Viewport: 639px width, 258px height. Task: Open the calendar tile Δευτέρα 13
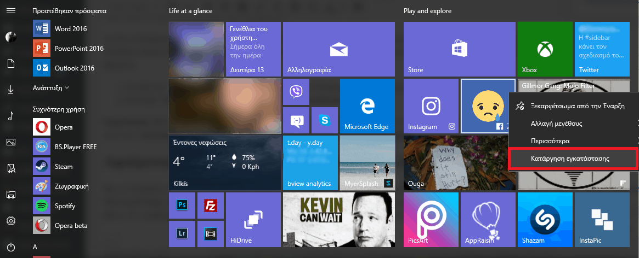253,49
